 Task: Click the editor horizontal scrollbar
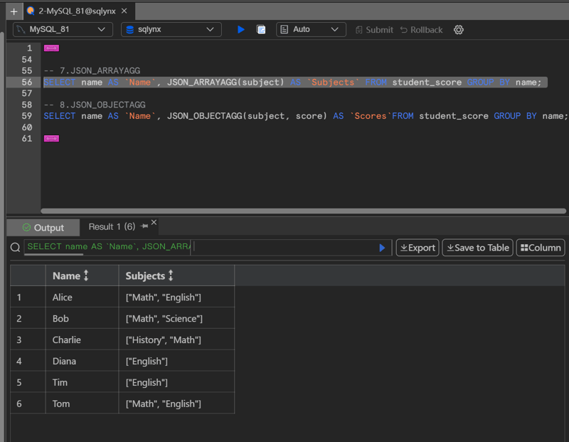(x=304, y=211)
